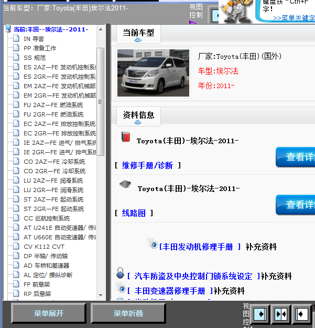This screenshot has width=315, height=328.
Task: Click the page icon beside RP 后悬架
Action: coord(16,294)
